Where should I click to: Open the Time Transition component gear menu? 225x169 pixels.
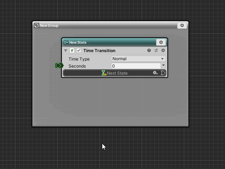click(163, 51)
